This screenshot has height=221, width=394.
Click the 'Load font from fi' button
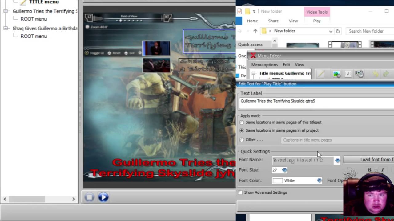[x=368, y=160]
